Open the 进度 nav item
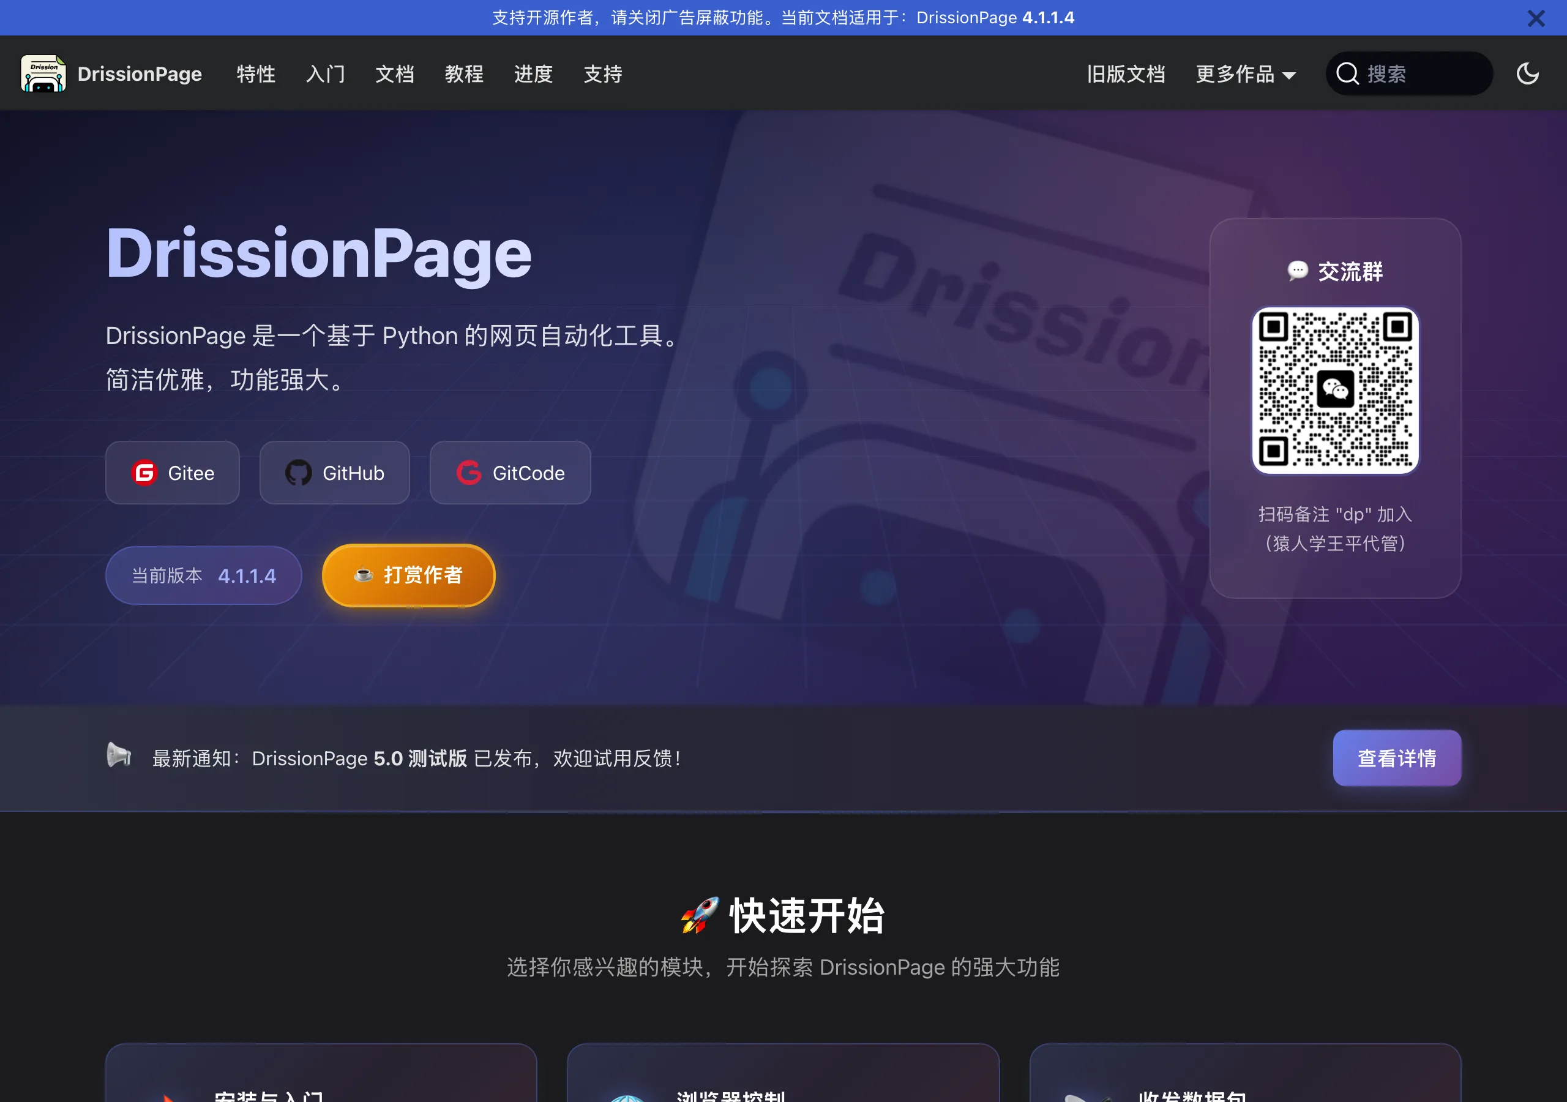Image resolution: width=1567 pixels, height=1102 pixels. pos(533,73)
